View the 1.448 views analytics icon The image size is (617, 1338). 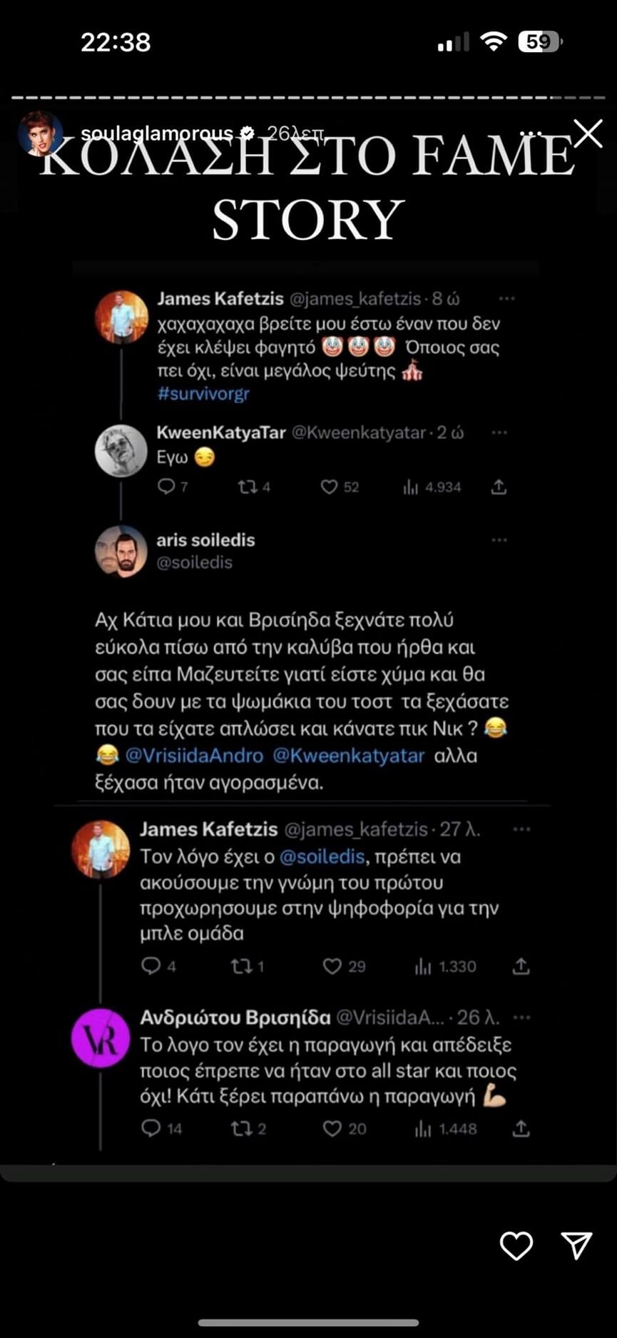pyautogui.click(x=423, y=1128)
